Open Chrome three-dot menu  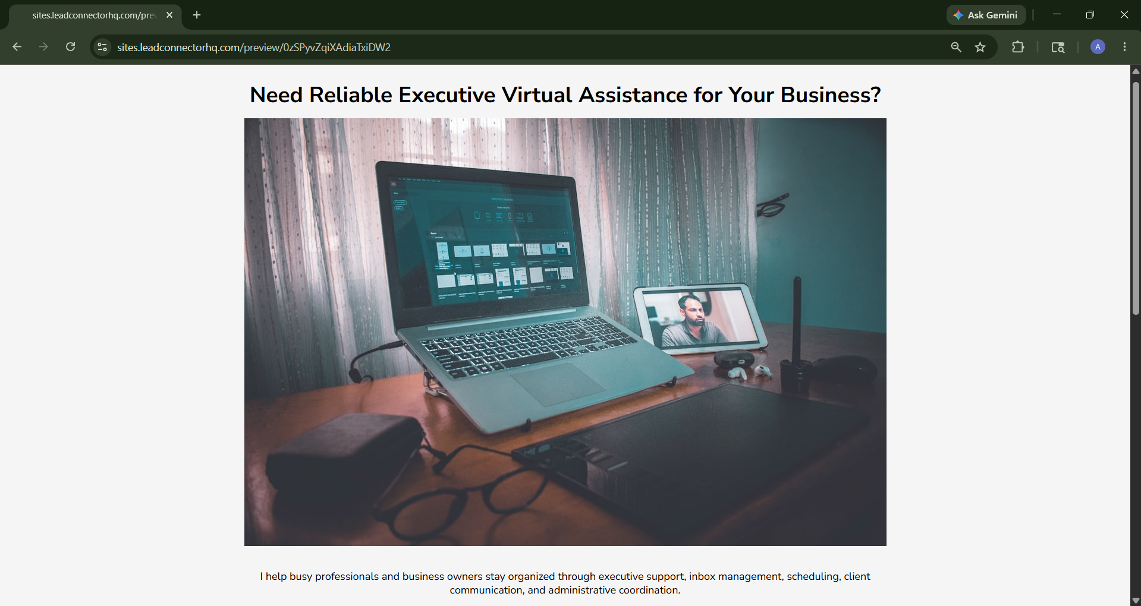pyautogui.click(x=1124, y=47)
